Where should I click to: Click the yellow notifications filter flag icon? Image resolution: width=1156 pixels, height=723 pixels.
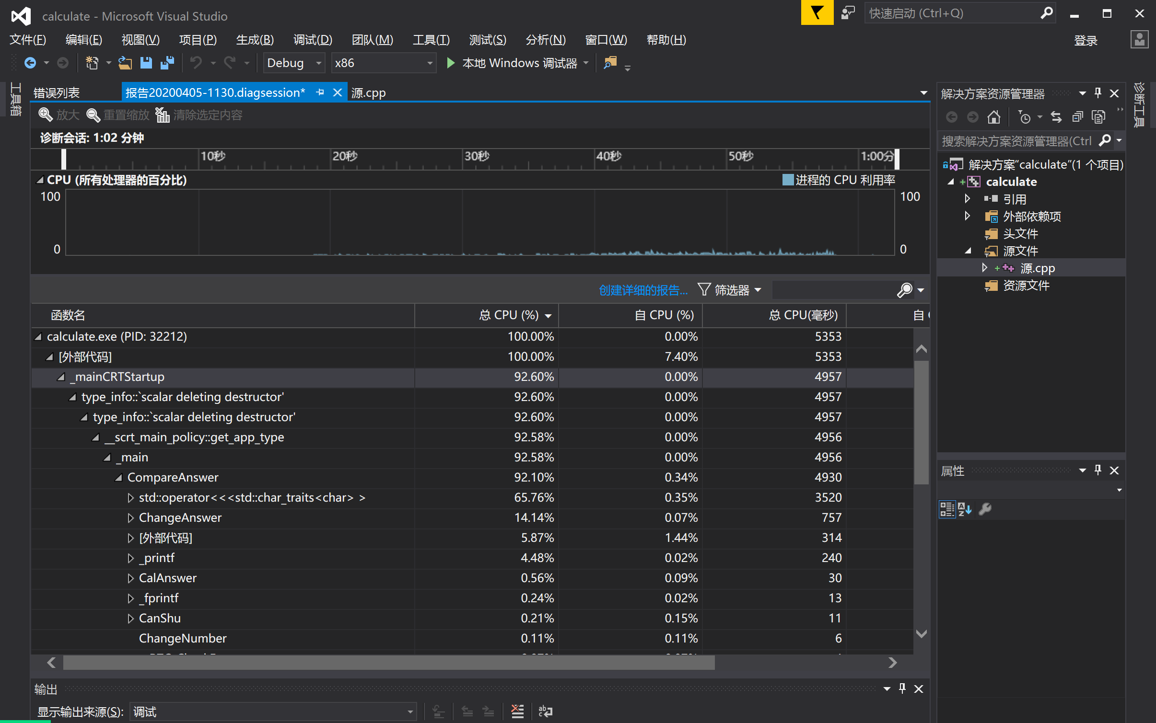[817, 13]
